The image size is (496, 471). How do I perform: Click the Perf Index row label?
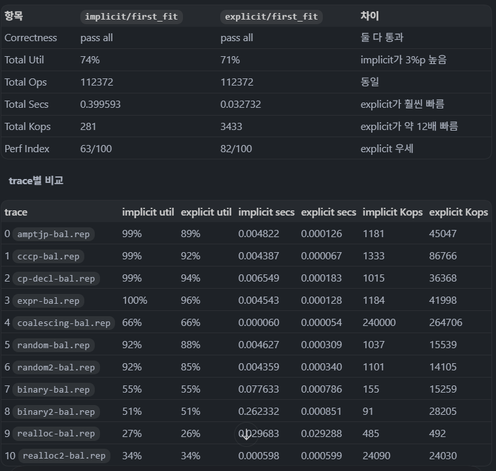coord(27,149)
